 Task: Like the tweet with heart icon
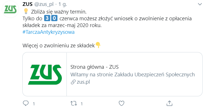point(121,103)
